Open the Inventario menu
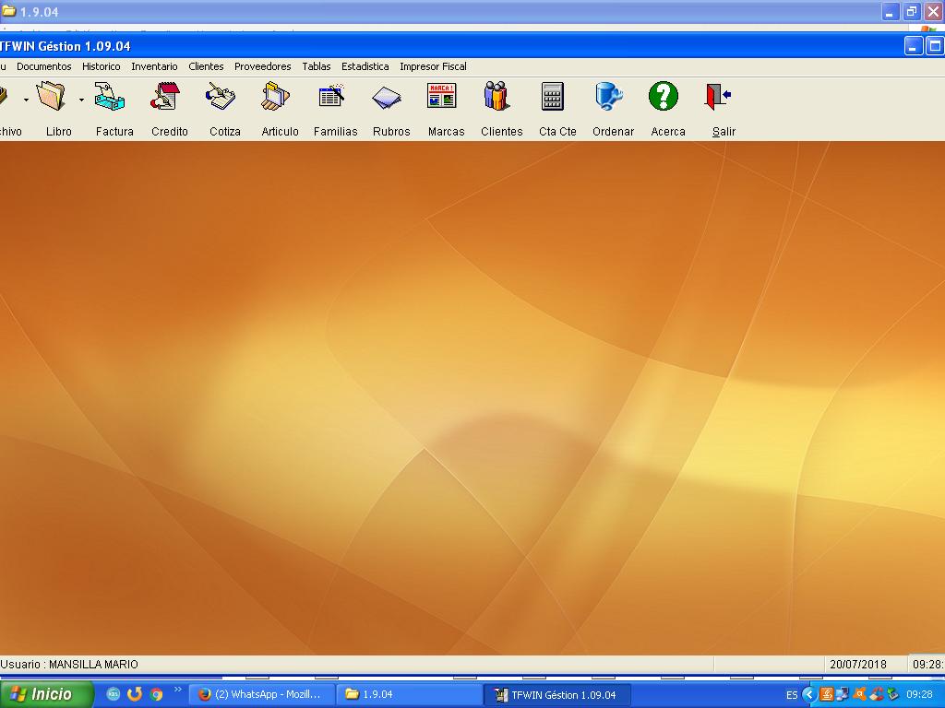This screenshot has width=945, height=708. [x=154, y=66]
